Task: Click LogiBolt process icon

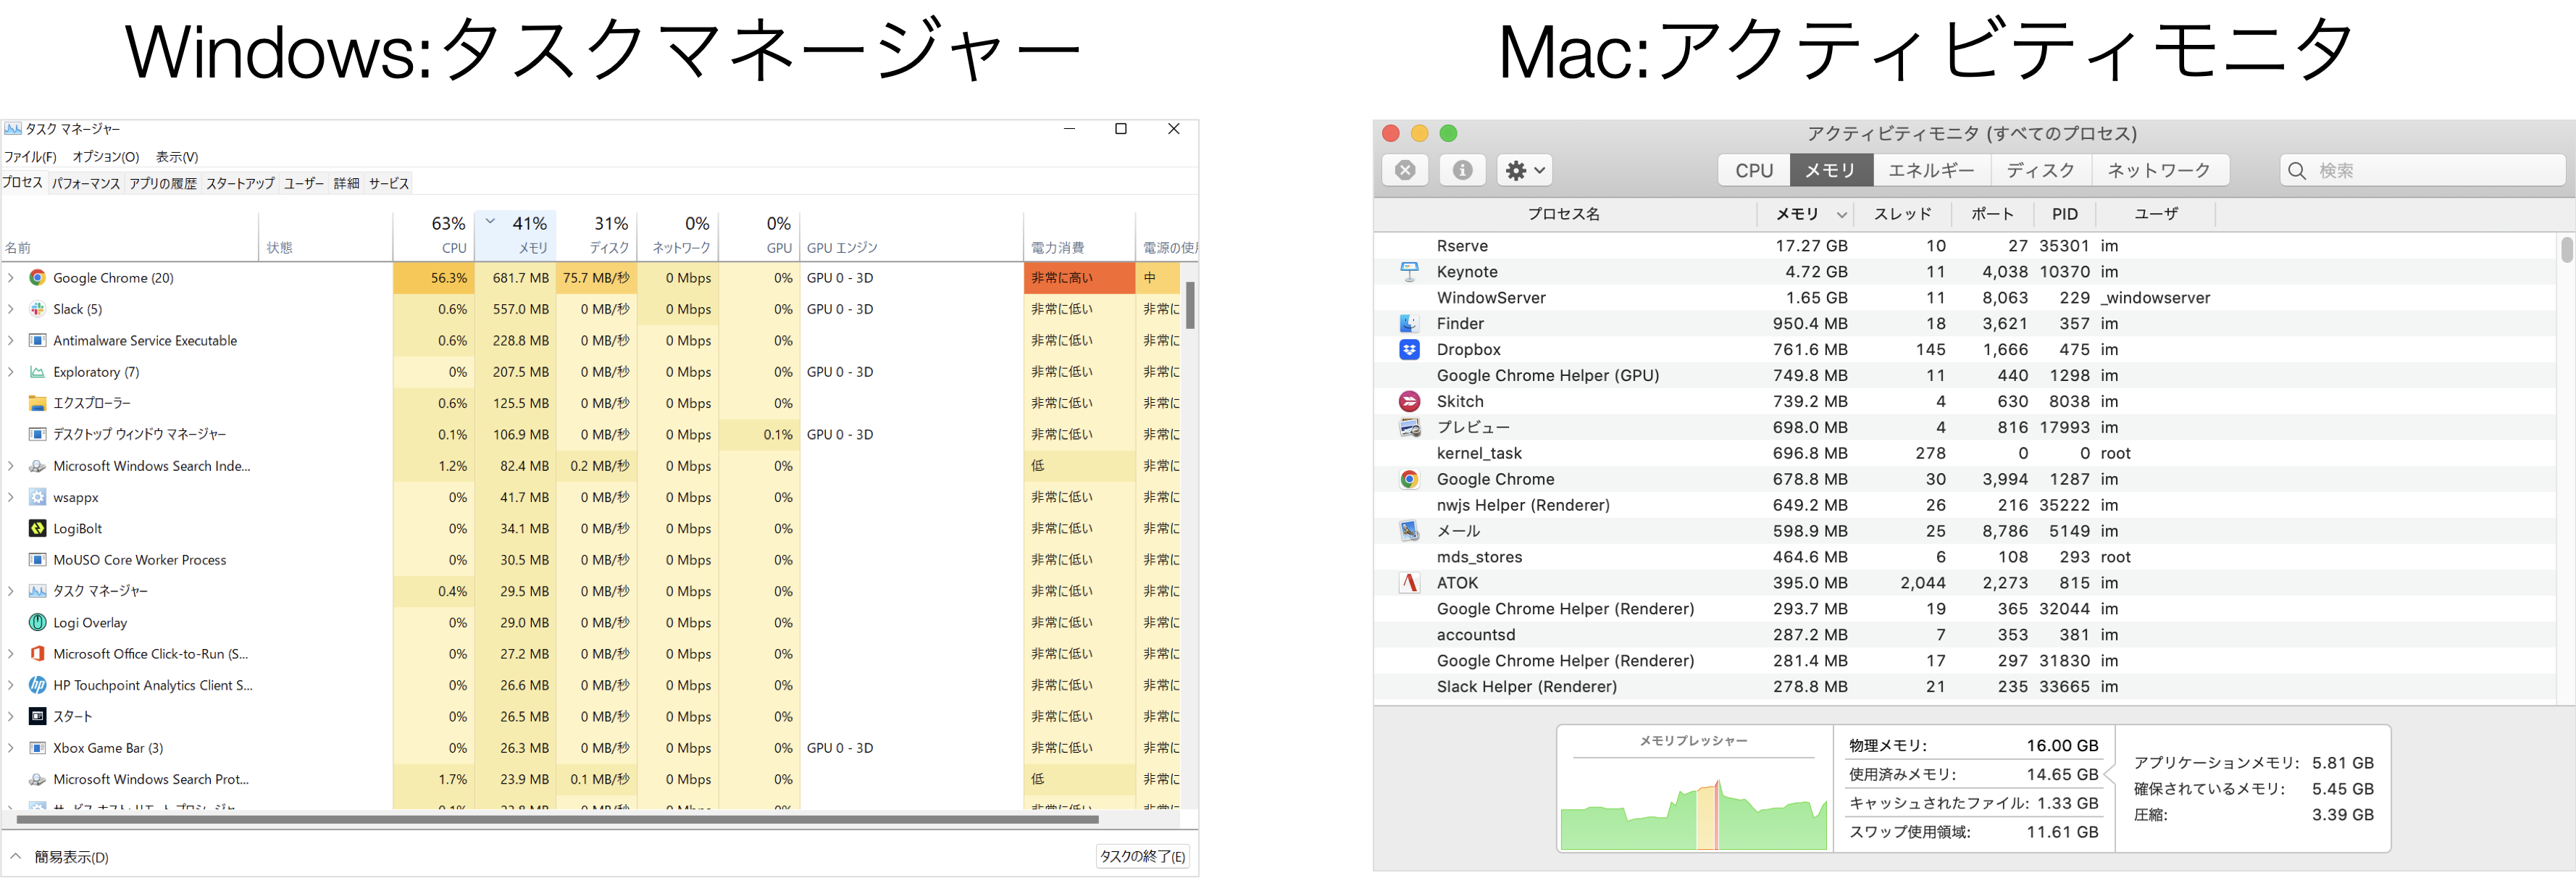Action: (37, 528)
